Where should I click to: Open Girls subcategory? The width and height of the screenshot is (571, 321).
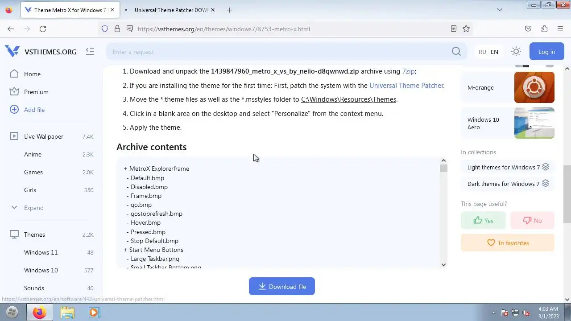tap(30, 190)
